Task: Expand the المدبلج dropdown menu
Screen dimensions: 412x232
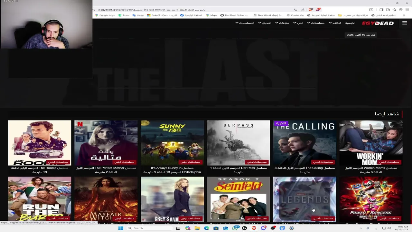Action: 265,23
